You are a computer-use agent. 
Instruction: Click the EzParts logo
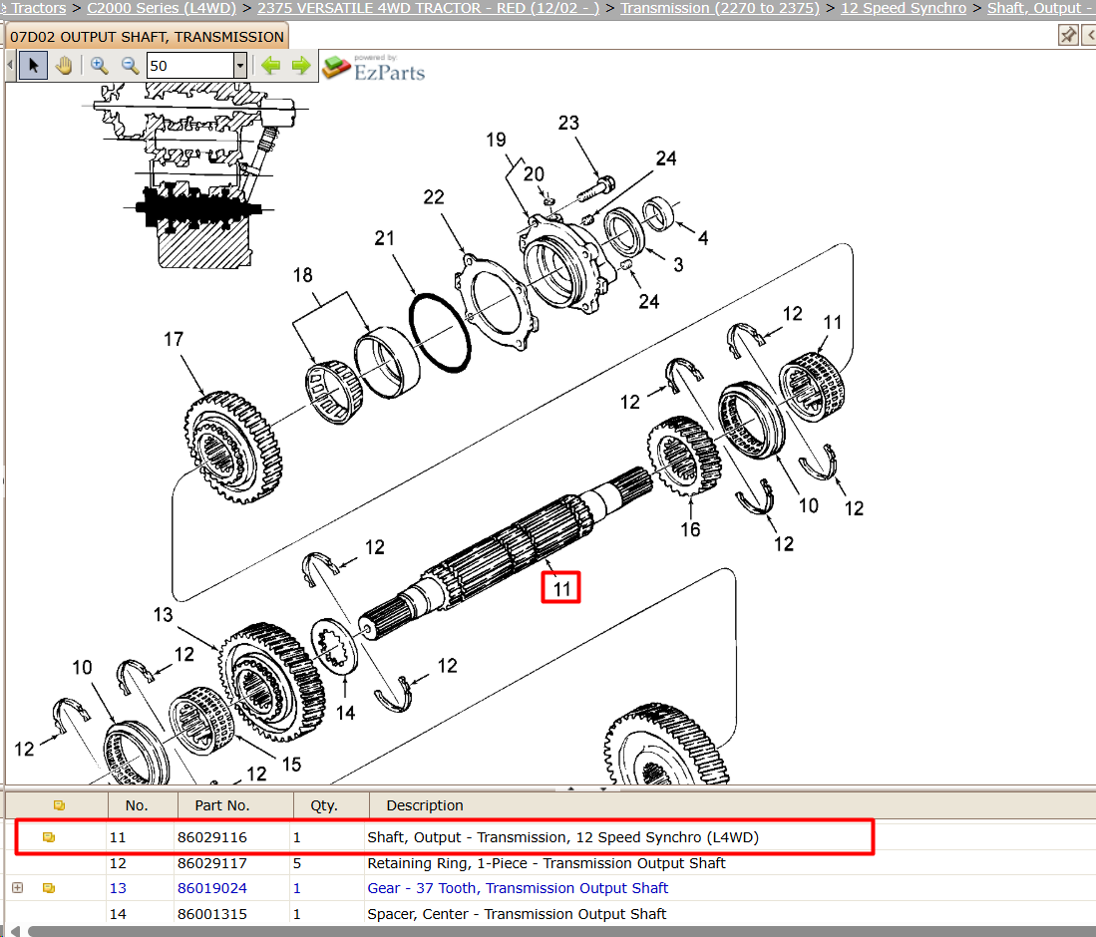click(374, 68)
